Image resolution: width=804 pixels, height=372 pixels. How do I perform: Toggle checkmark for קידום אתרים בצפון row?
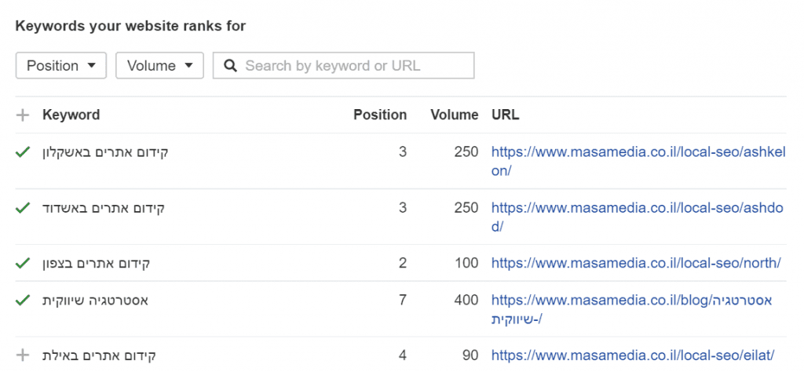pos(23,264)
